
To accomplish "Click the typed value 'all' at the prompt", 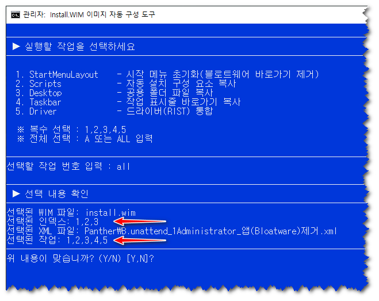I will (x=123, y=166).
